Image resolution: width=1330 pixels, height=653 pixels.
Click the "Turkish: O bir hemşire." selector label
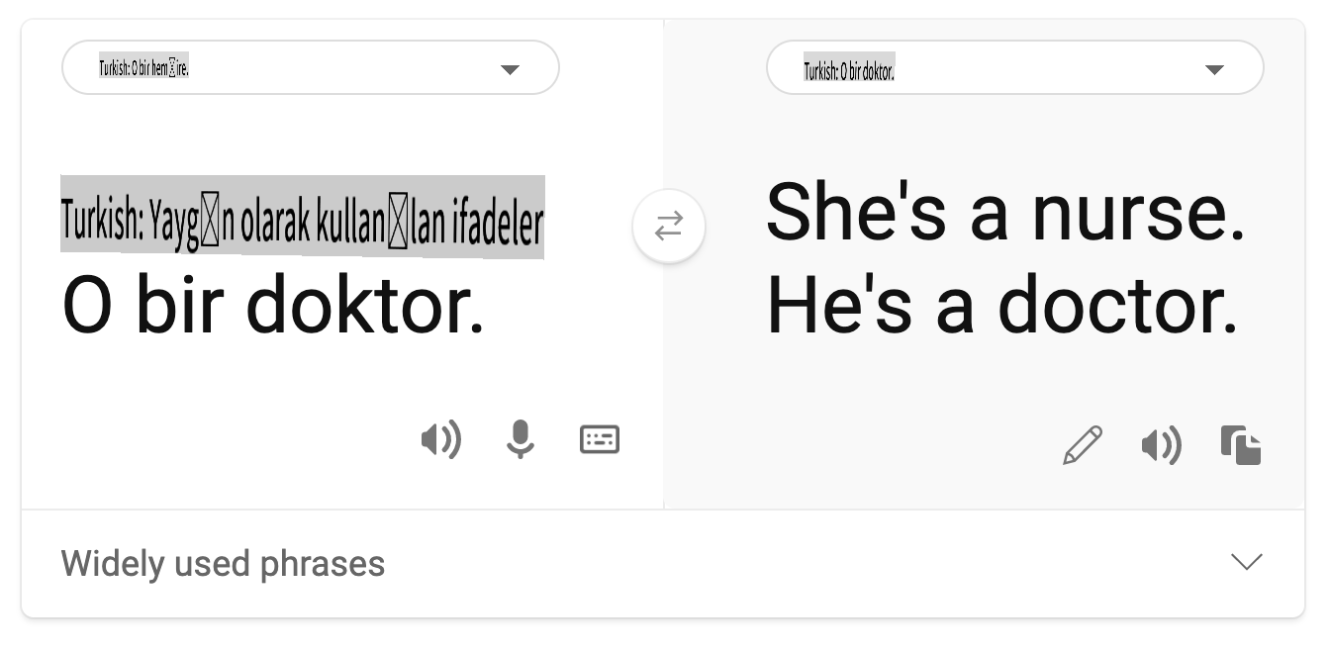click(143, 68)
